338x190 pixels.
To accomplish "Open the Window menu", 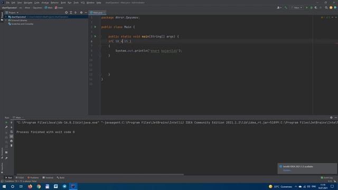I will click(x=90, y=3).
